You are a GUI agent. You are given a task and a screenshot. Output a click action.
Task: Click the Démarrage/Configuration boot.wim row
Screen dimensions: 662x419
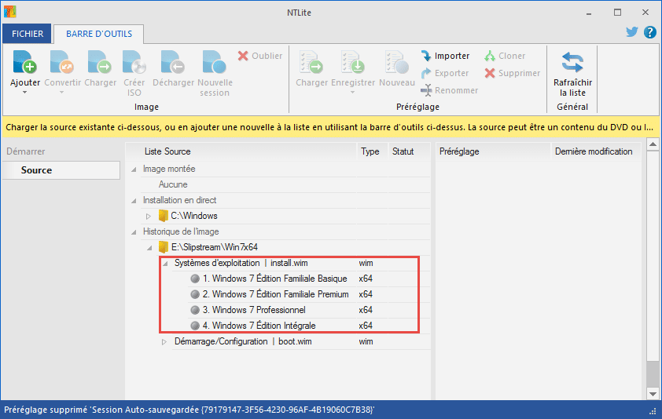pyautogui.click(x=243, y=342)
